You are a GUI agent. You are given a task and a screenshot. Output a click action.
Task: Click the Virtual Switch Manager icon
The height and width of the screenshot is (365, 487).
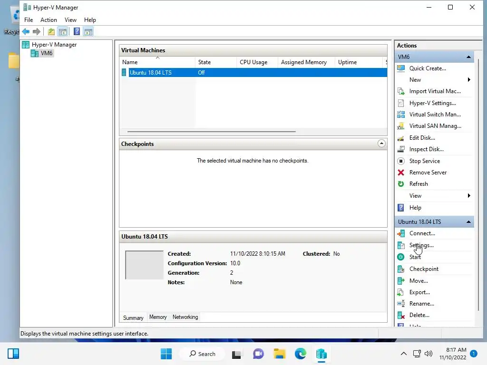[x=401, y=115]
